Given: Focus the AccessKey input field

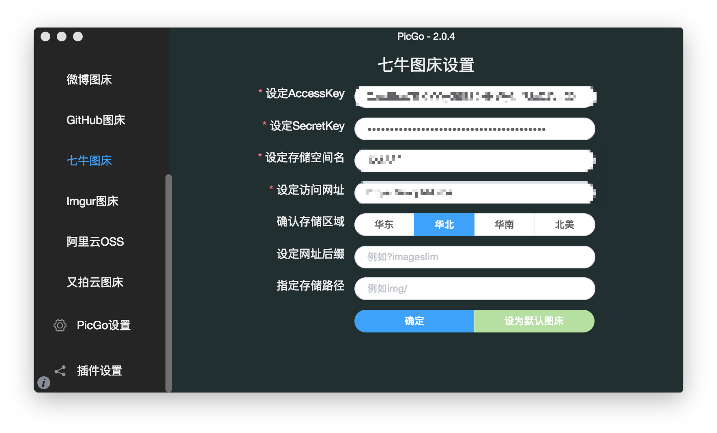Looking at the screenshot, I should coord(475,96).
